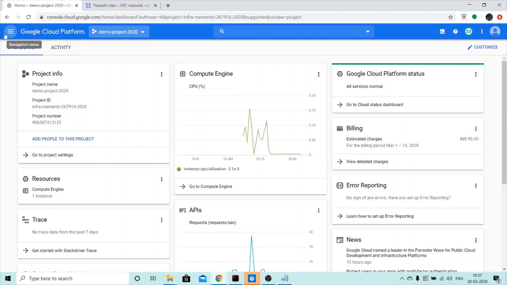Bookmark this page with the star icon
Screen dimensions: 507x285
point(450,17)
